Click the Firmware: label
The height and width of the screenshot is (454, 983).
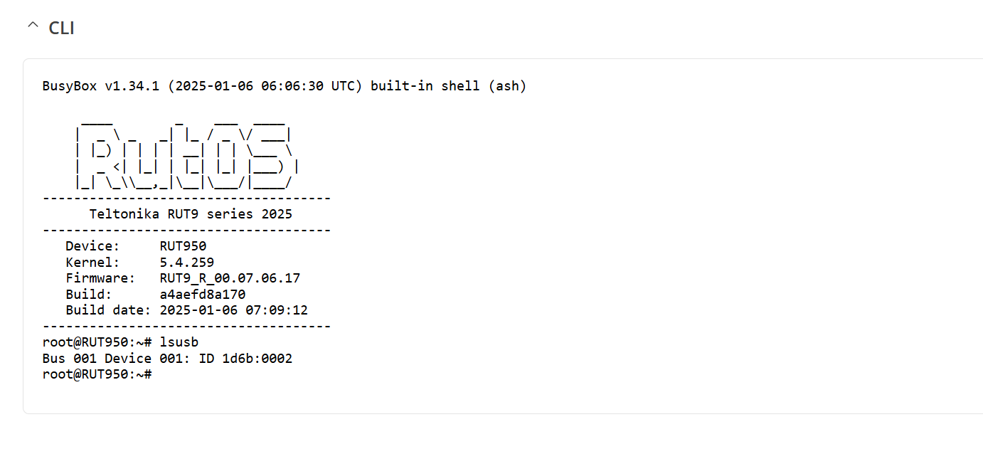[101, 278]
